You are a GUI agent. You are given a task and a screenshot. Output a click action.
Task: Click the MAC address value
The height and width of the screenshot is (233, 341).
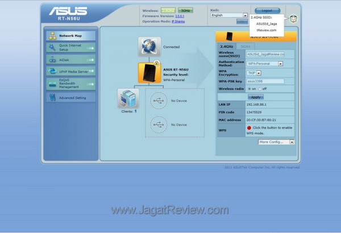261,120
